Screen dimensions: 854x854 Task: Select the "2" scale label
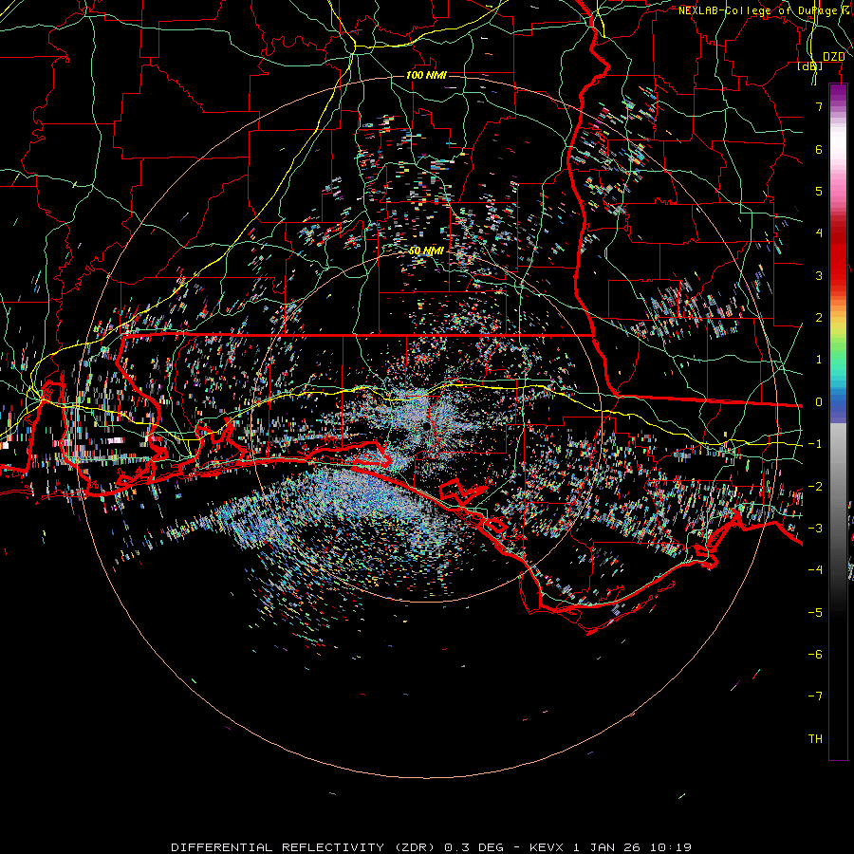coord(819,318)
